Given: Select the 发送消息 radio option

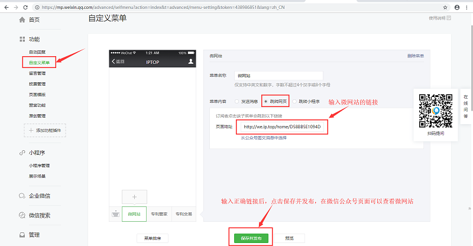Looking at the screenshot, I should click(238, 102).
